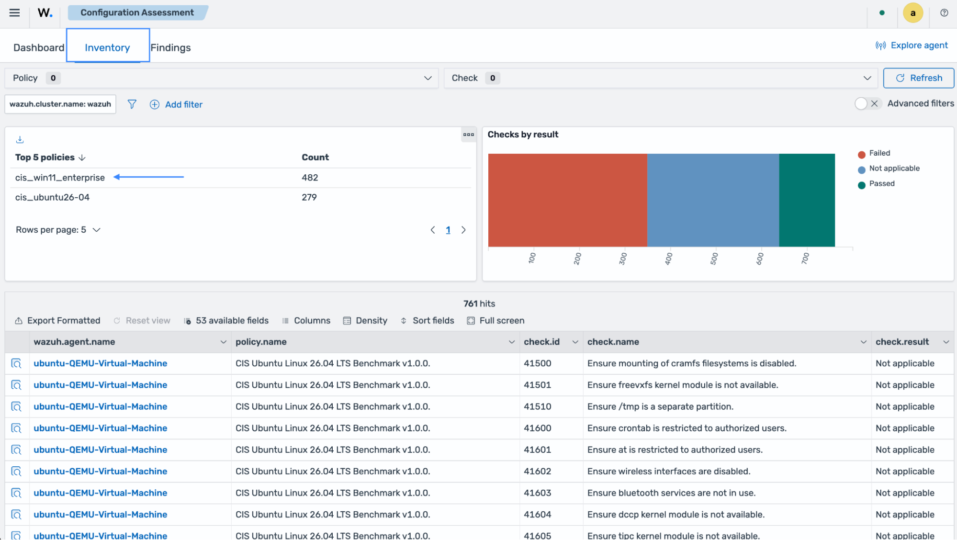The height and width of the screenshot is (540, 957).
Task: Click the blue Not applicable bar segment
Action: 713,200
